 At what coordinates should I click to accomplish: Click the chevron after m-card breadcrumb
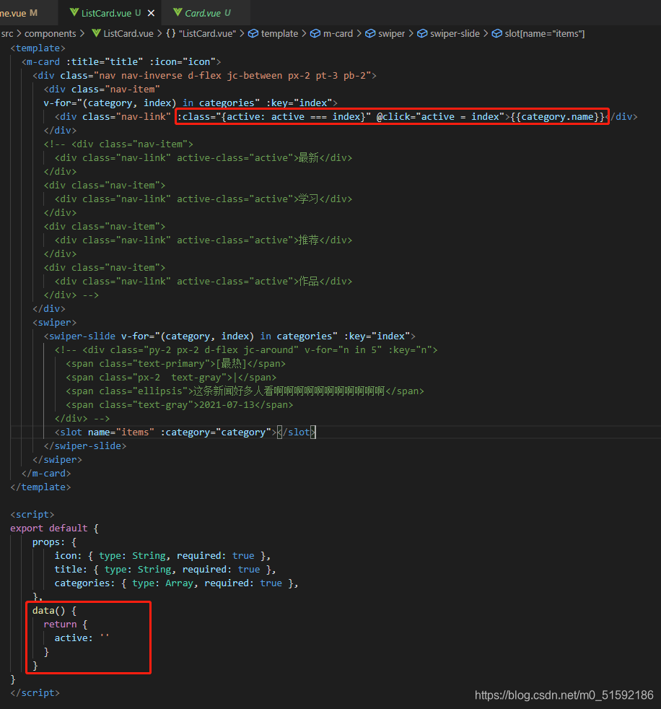(x=359, y=33)
